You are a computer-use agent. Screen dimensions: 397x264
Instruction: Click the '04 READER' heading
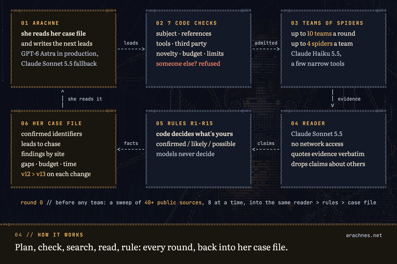[308, 123]
